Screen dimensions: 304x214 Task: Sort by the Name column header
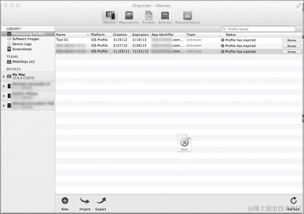73,35
